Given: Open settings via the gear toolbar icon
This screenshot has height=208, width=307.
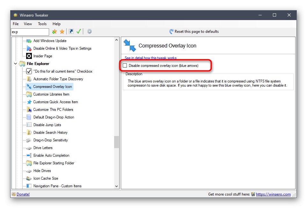Looking at the screenshot, I should [90, 31].
